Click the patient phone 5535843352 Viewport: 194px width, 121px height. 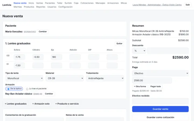[x=30, y=32]
